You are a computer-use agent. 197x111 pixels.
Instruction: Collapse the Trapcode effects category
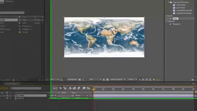tap(166, 21)
